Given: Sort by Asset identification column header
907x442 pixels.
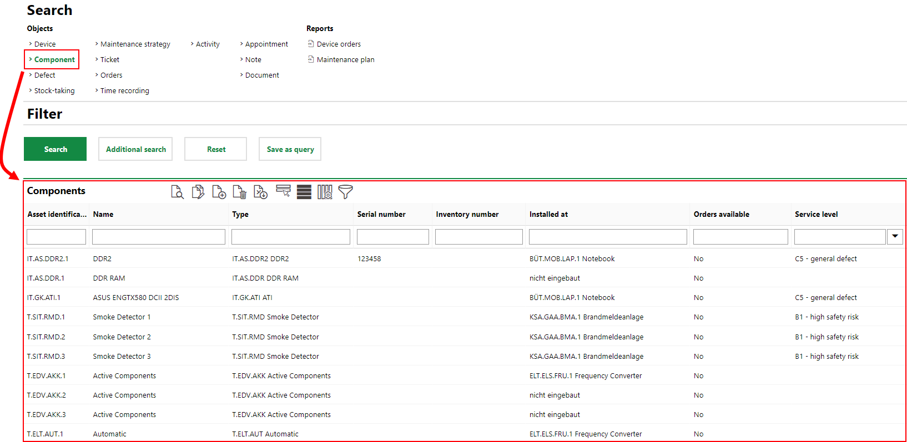Looking at the screenshot, I should click(x=57, y=214).
